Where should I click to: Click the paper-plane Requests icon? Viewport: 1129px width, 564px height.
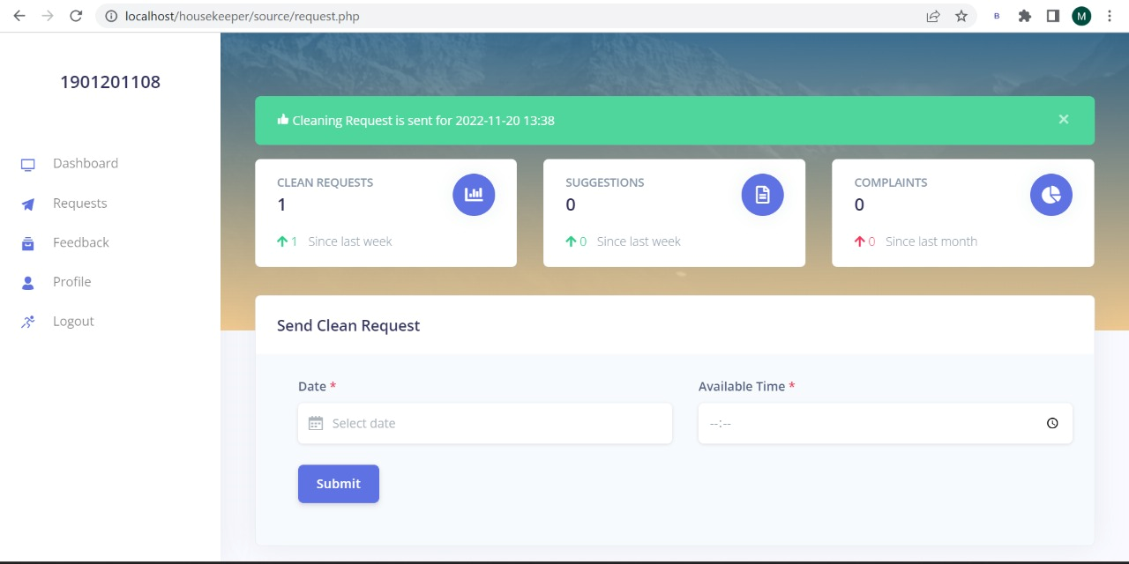pyautogui.click(x=27, y=203)
